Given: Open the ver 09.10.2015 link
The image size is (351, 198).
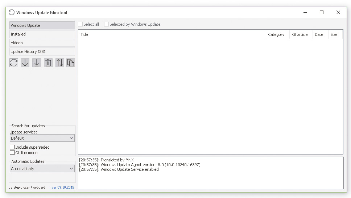Looking at the screenshot, I should (63, 187).
